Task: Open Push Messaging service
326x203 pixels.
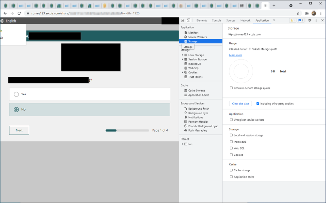Action: pos(197,131)
